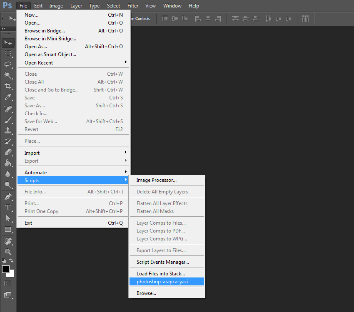Select the Horizontal Type tool

click(x=8, y=208)
